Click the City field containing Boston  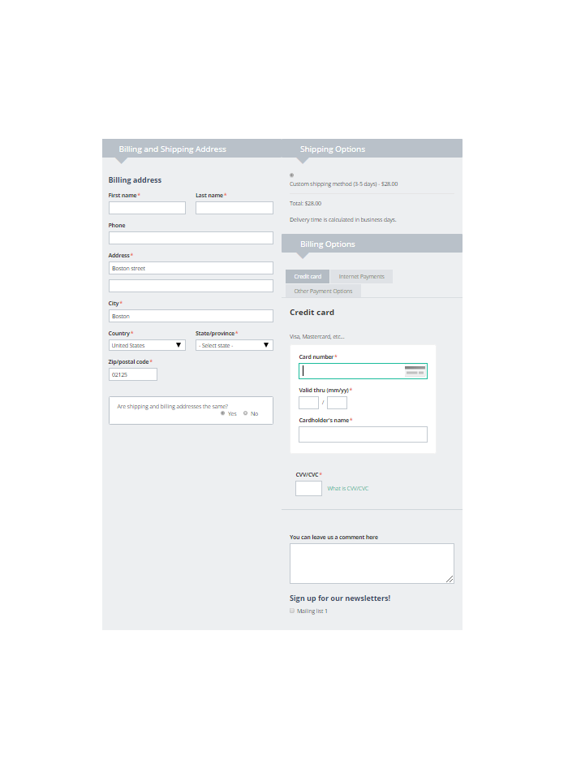tap(191, 316)
